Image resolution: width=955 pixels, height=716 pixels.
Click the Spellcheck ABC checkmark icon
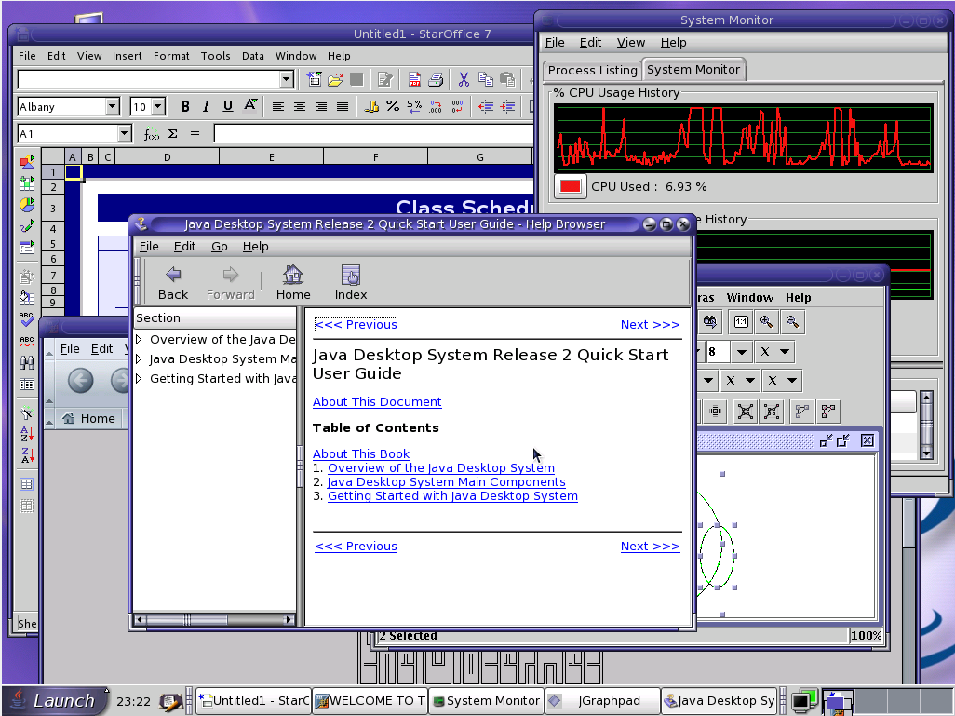pyautogui.click(x=27, y=319)
